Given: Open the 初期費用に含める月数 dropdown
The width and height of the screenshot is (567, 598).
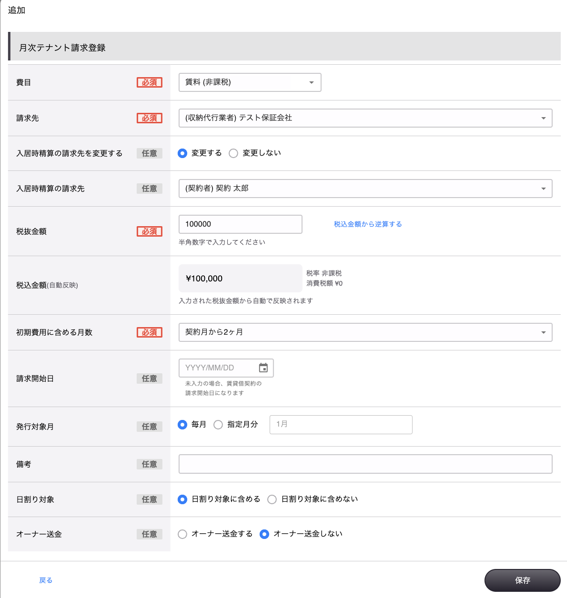Looking at the screenshot, I should (x=365, y=332).
